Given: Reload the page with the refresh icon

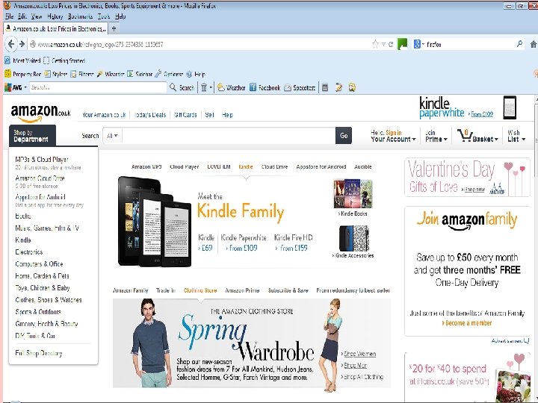Looking at the screenshot, I should click(x=391, y=44).
